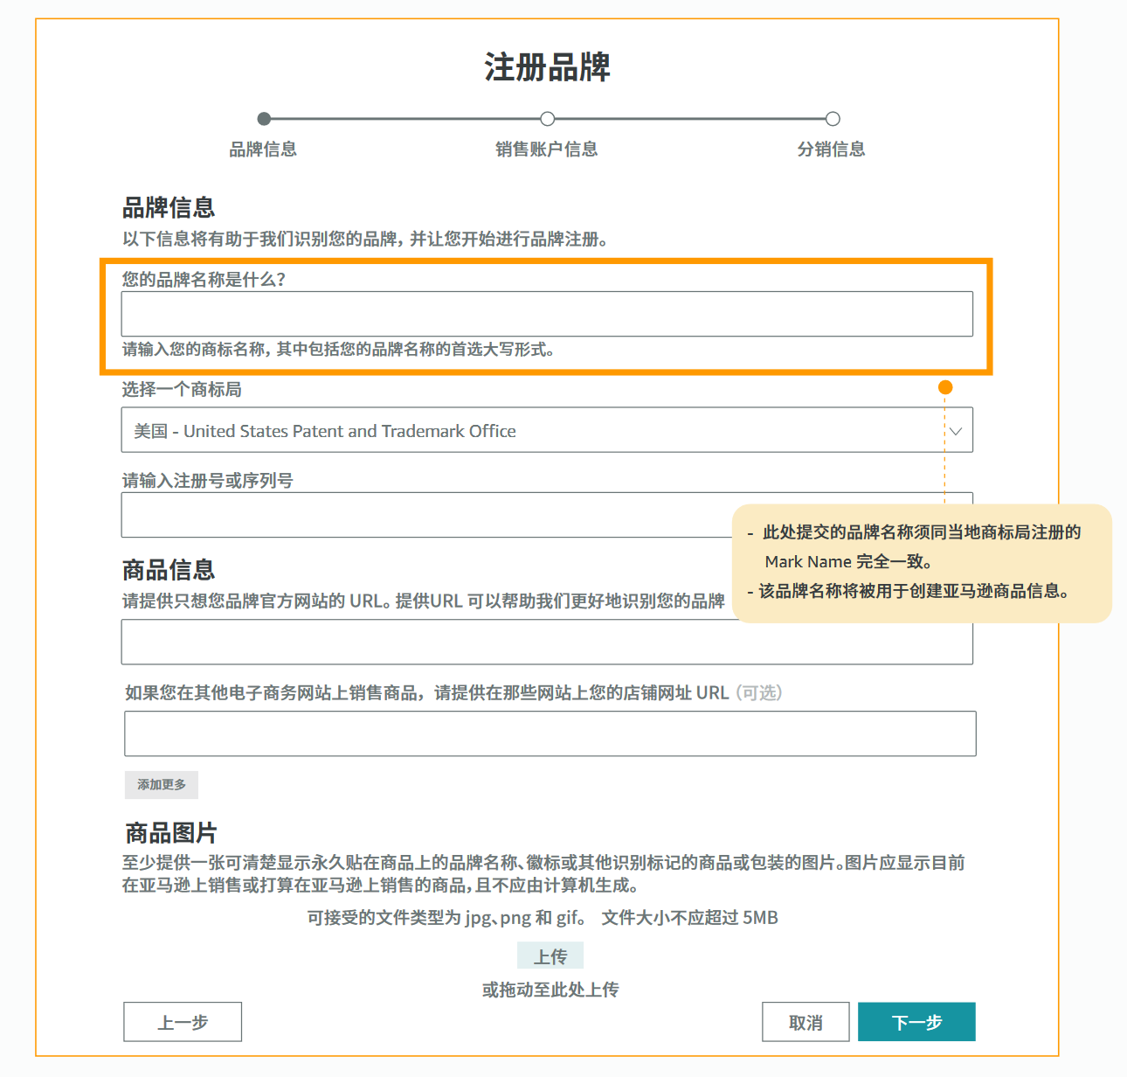Click the (可选) optional marker text
The width and height of the screenshot is (1127, 1077).
(x=759, y=693)
